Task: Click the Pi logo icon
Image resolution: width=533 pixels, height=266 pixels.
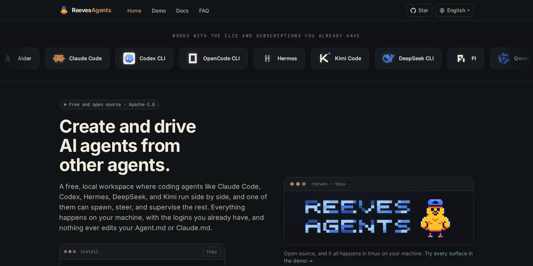Action: pyautogui.click(x=461, y=58)
